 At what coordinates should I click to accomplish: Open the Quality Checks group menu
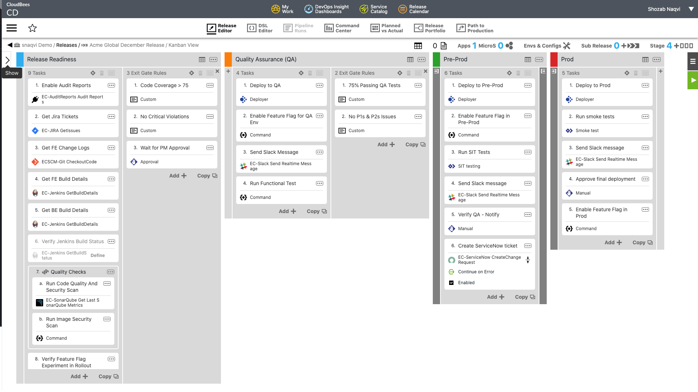coord(111,272)
